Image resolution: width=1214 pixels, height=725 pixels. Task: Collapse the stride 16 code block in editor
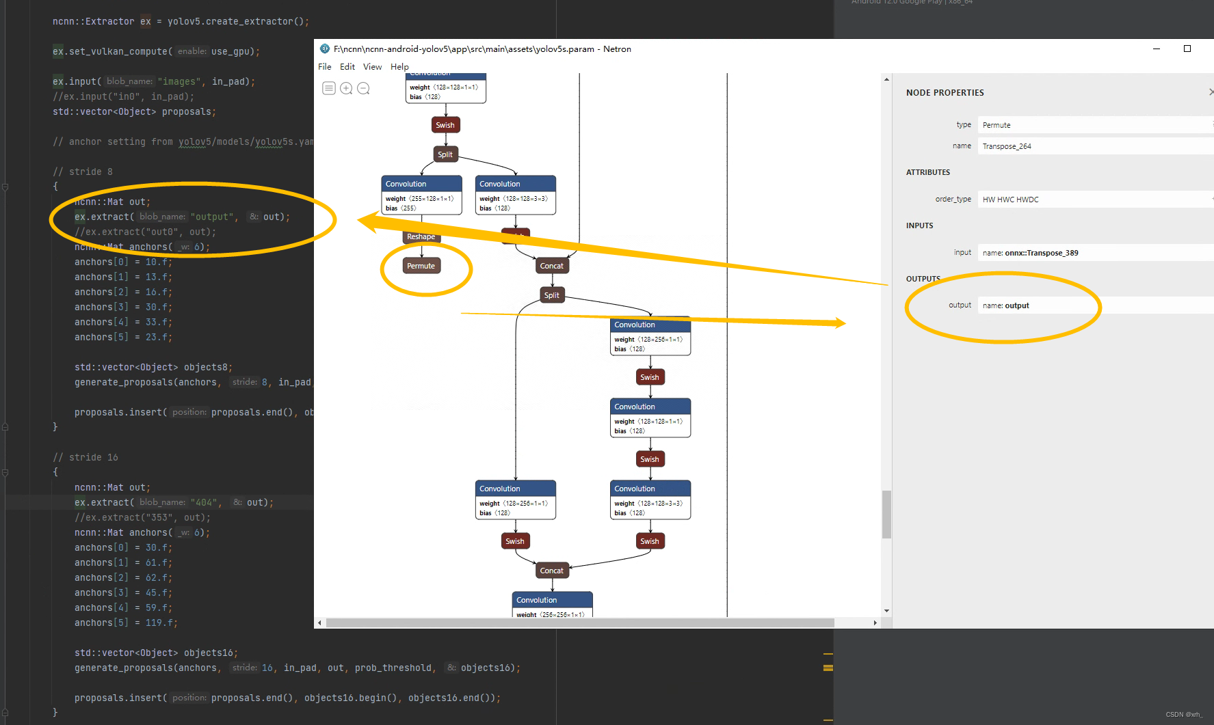tap(5, 472)
